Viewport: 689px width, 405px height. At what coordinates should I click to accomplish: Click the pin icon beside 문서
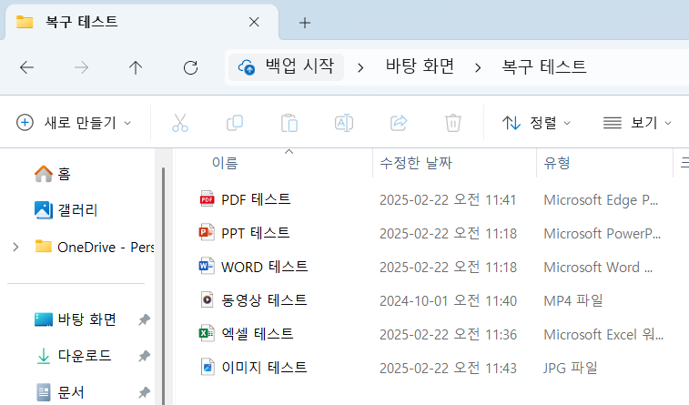[144, 392]
